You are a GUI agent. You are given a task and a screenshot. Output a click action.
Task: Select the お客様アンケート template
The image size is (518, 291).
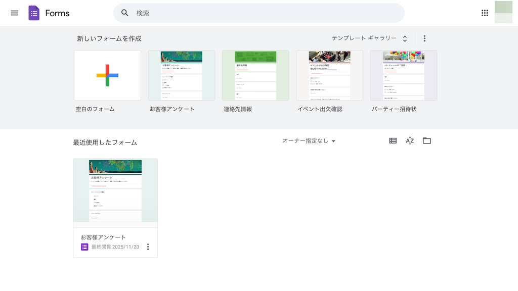coord(181,75)
